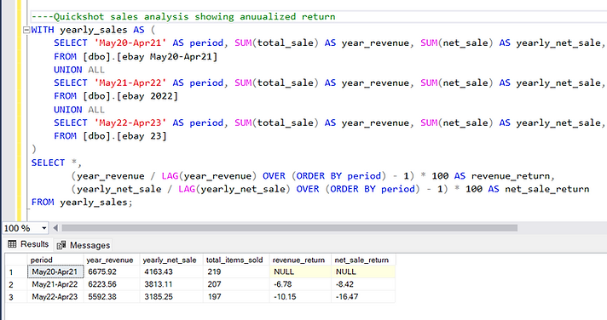Screen dimensions: 607x320
Task: Click the horizontal scrollbar left arrow
Action: click(x=55, y=228)
